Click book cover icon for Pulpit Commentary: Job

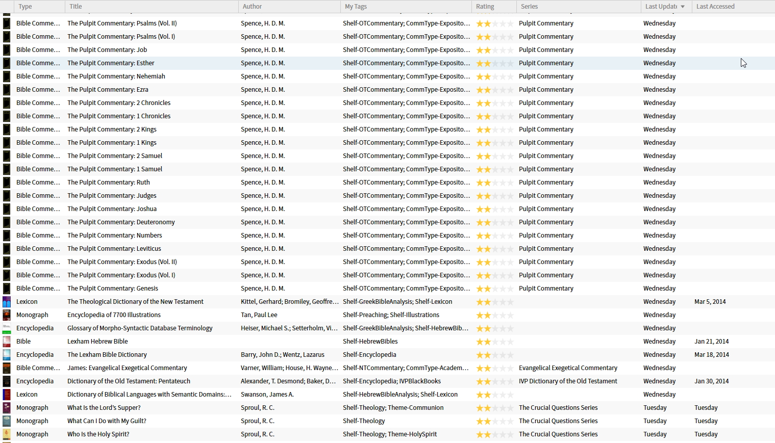7,50
